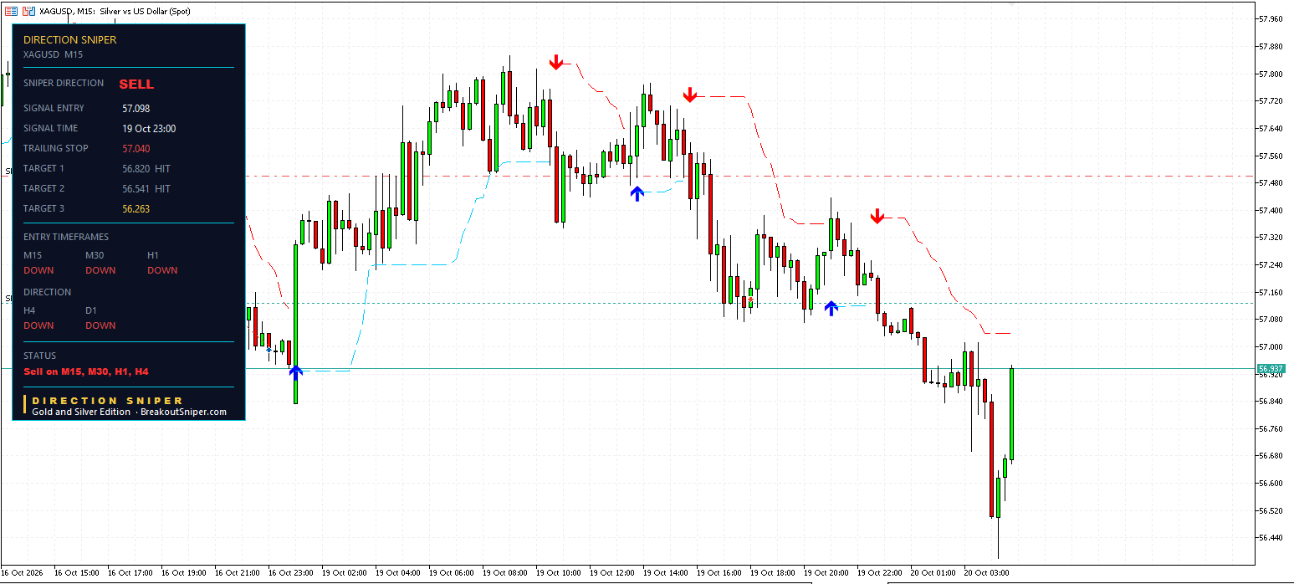Screen dimensions: 1294x584
Task: Click Target 2 value 56.541
Action: [x=136, y=188]
